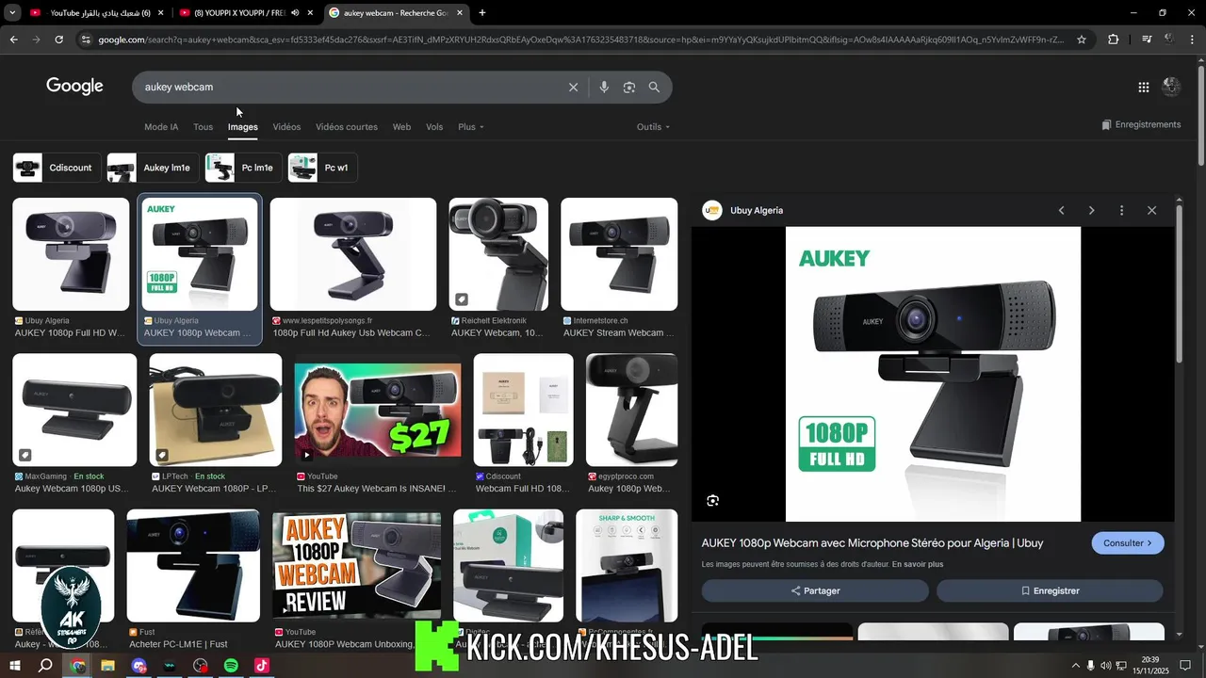The image size is (1206, 678).
Task: Select the Aukey lm1e filter chip
Action: pos(153,168)
